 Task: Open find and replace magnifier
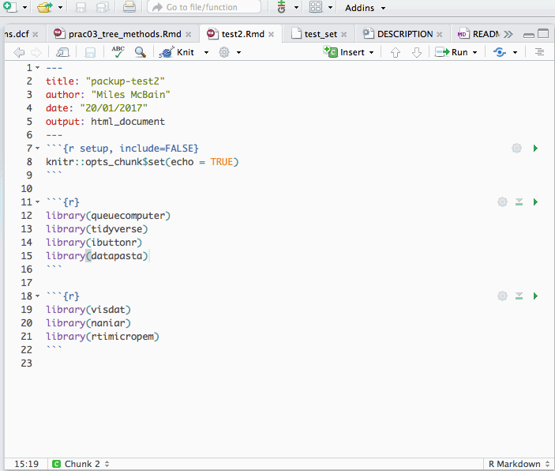[x=141, y=52]
